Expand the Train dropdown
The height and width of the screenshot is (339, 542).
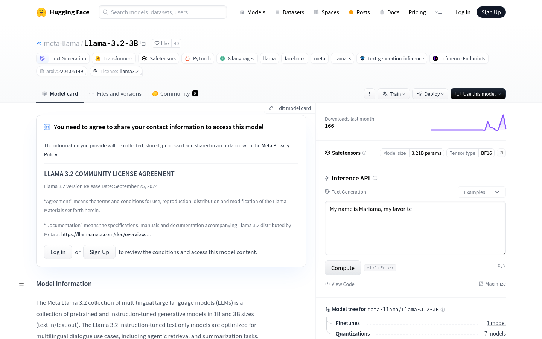394,94
